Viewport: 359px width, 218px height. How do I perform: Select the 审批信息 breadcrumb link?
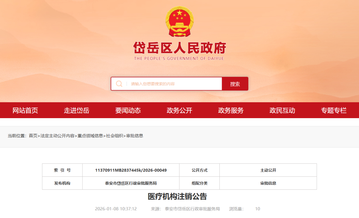(x=135, y=136)
